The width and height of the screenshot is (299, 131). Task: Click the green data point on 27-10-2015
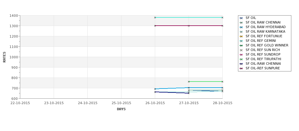pos(189,82)
